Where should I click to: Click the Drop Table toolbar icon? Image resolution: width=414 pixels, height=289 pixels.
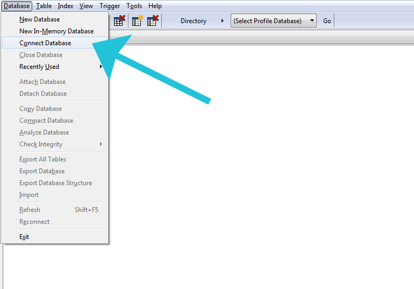point(119,21)
